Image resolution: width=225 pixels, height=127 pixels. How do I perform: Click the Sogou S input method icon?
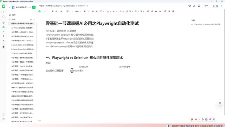192,119
